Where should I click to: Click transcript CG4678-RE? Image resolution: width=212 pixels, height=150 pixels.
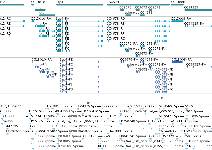click(139, 26)
